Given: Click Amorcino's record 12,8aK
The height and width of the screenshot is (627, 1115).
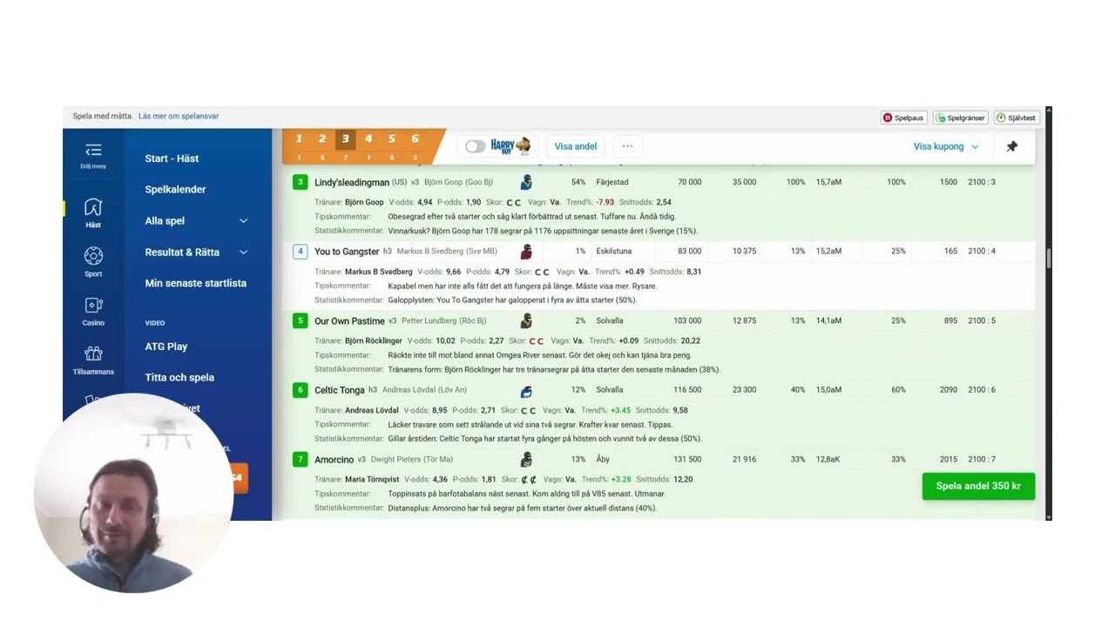Looking at the screenshot, I should 828,459.
